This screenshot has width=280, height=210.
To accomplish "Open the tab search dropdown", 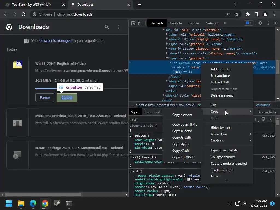I will 236,4.
